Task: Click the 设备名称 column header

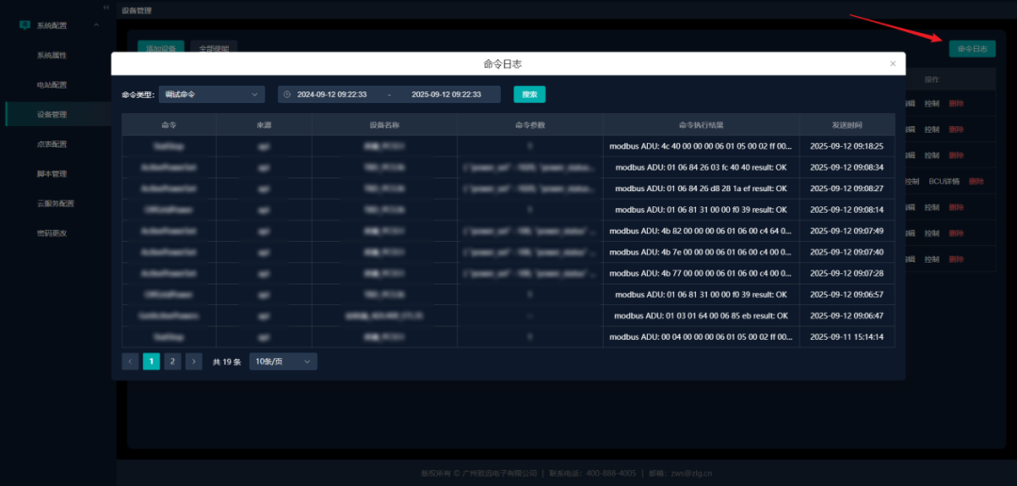Action: point(384,124)
